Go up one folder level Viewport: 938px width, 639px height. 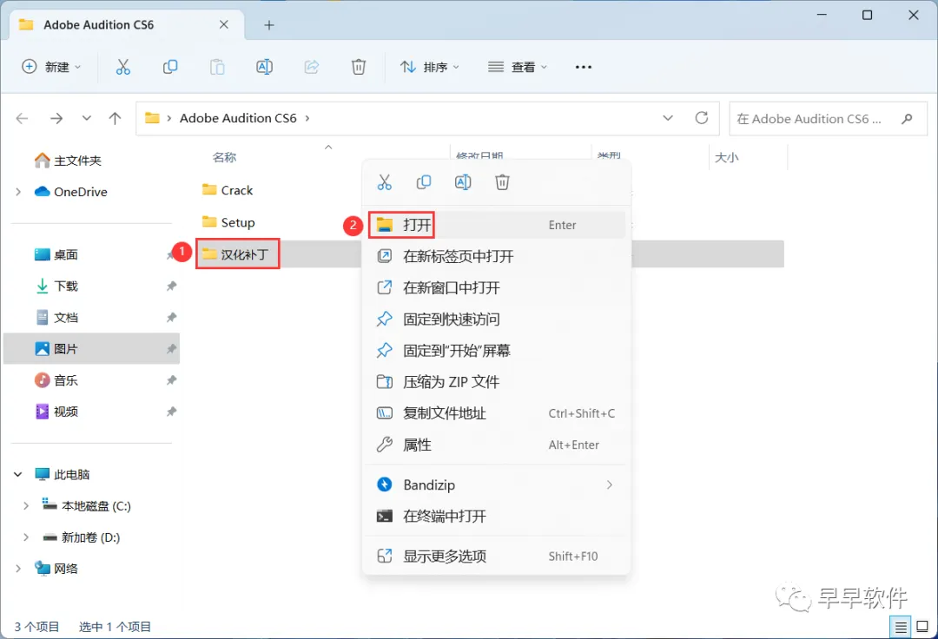115,118
